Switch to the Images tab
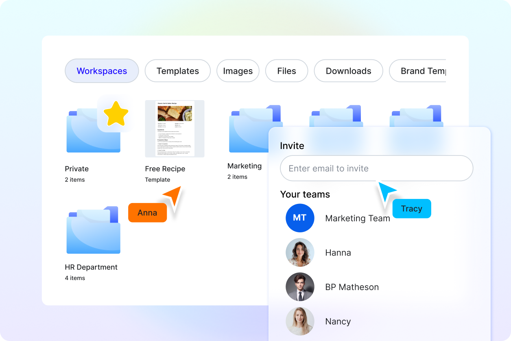This screenshot has height=341, width=511. pyautogui.click(x=238, y=71)
